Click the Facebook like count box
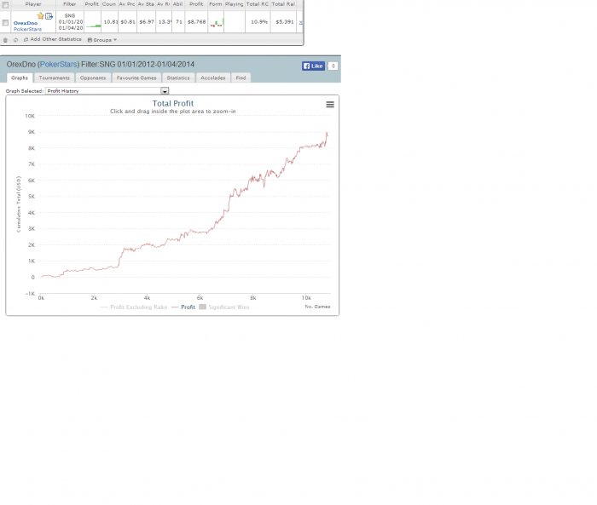The width and height of the screenshot is (597, 505). pos(333,66)
